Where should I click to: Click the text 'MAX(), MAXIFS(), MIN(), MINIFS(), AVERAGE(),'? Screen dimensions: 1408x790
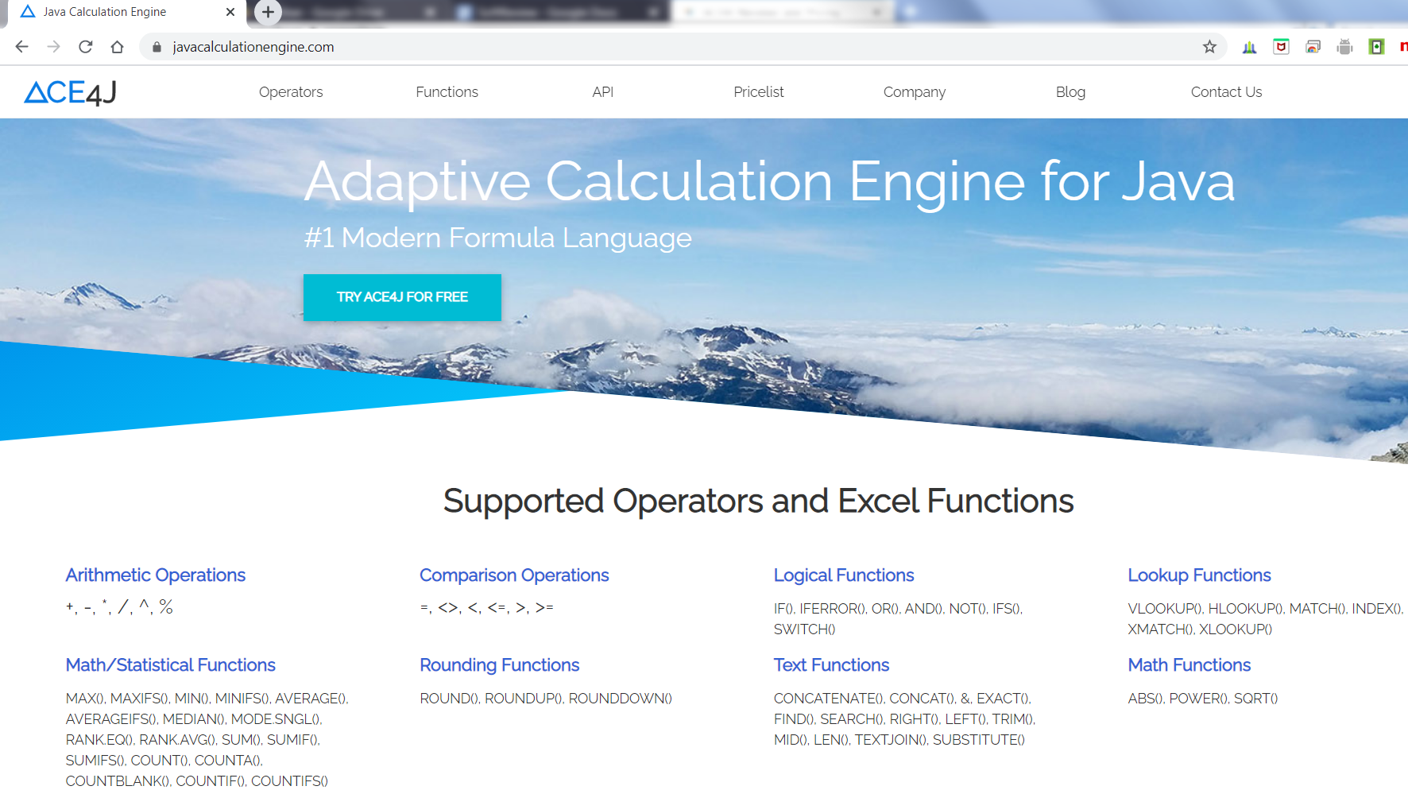(x=207, y=699)
